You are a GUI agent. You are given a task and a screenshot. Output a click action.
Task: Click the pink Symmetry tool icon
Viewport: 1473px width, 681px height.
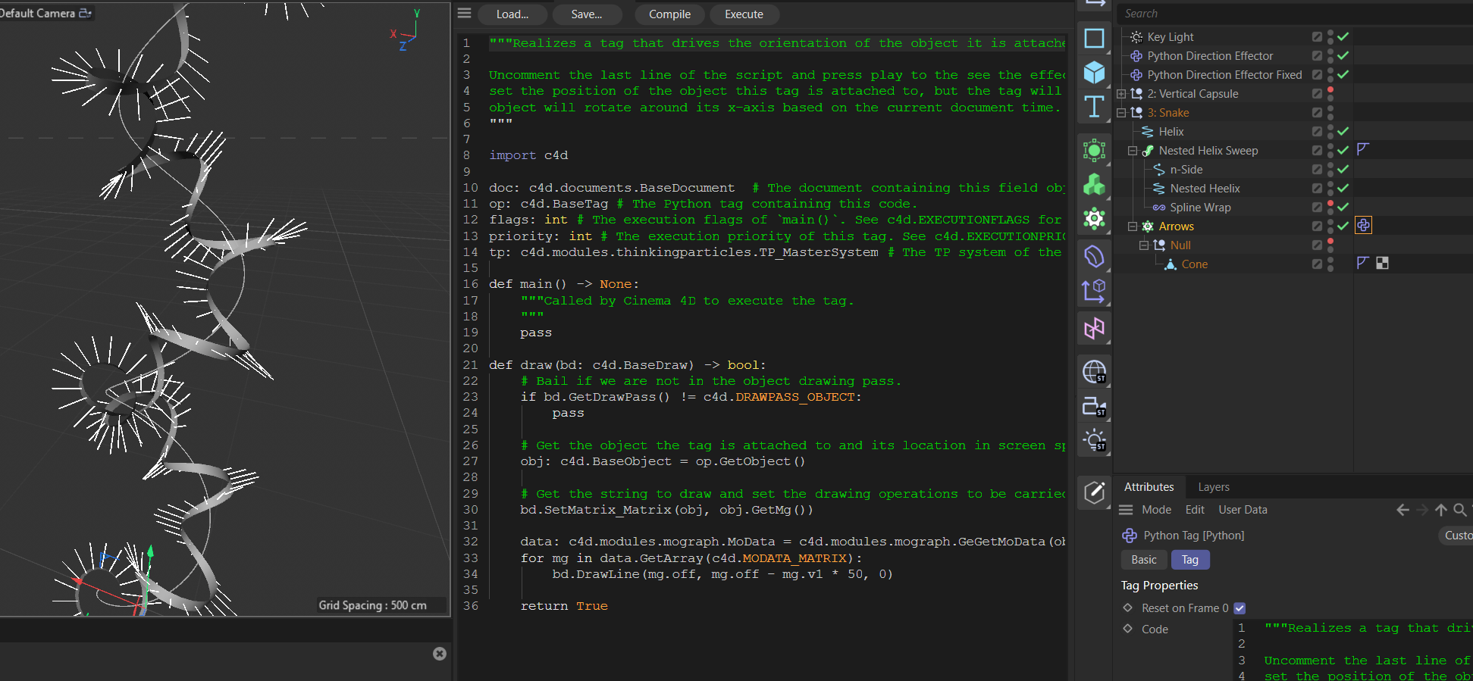[x=1094, y=328]
